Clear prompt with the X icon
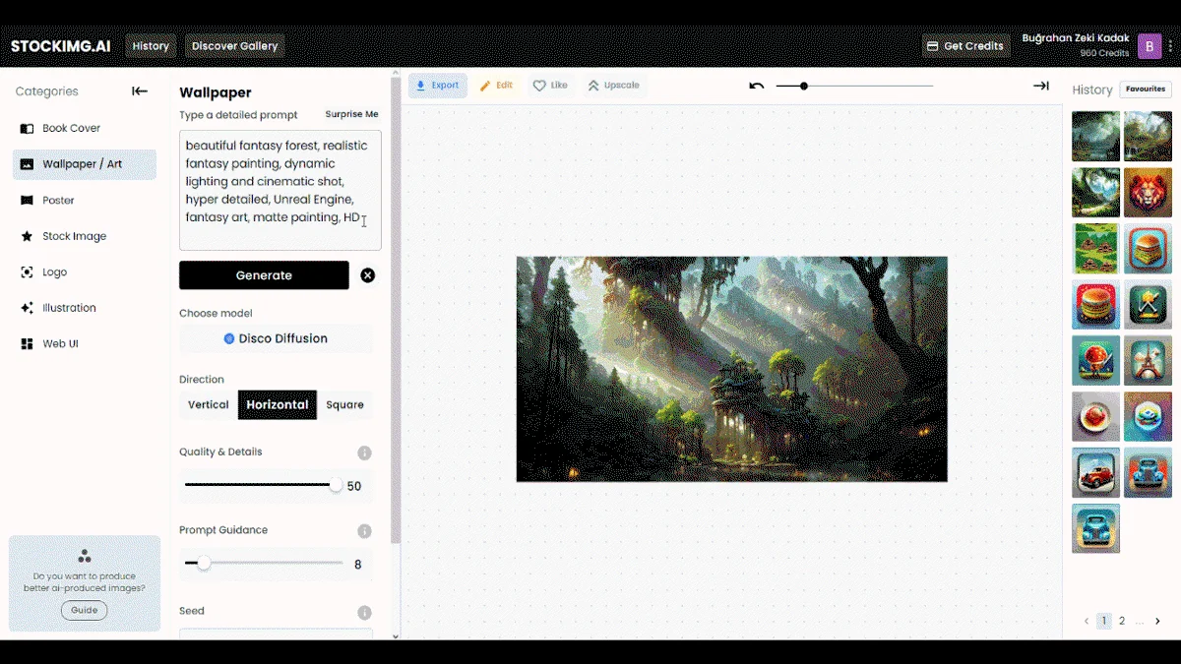This screenshot has width=1181, height=664. 367,275
